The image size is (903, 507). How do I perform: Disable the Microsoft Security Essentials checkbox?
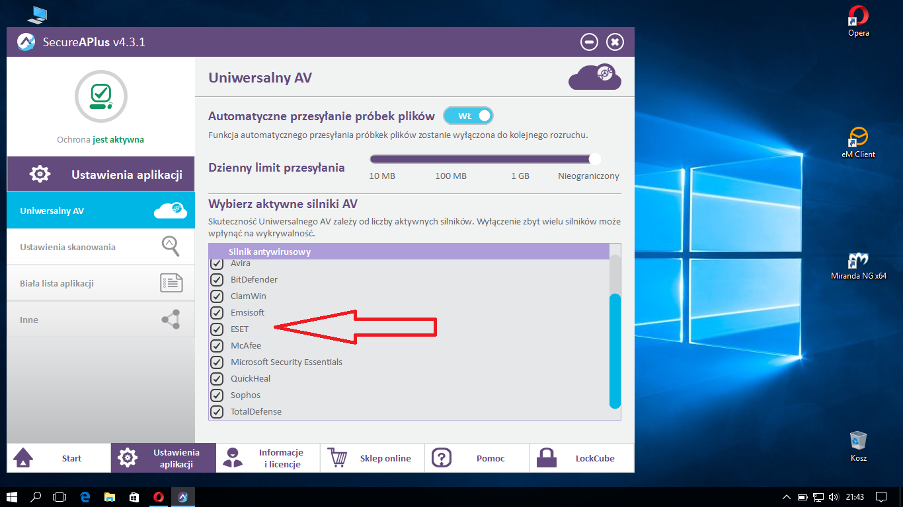pos(217,362)
